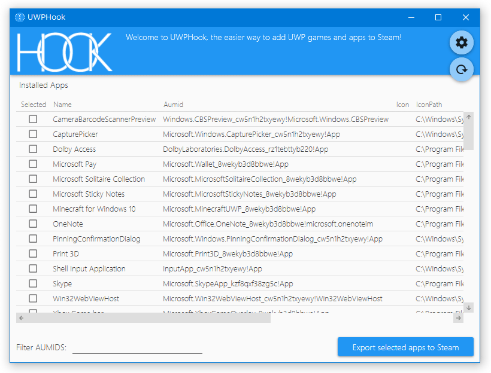Image resolution: width=491 pixels, height=373 pixels.
Task: Click the Shell Input Application name
Action: 89,268
